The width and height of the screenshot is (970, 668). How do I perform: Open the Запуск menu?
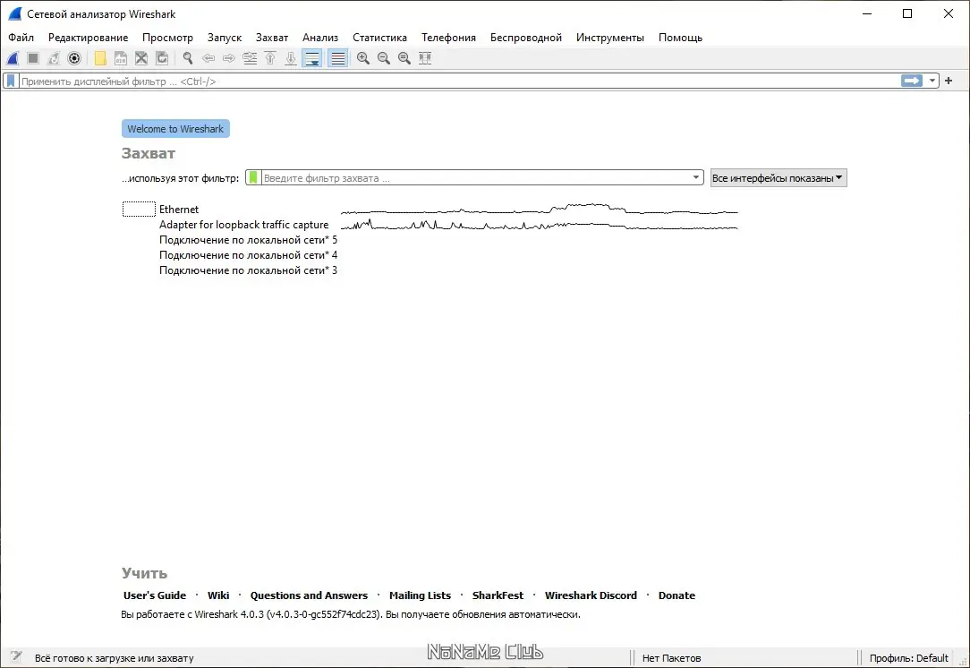[225, 37]
